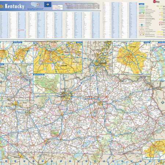Click the blue Freeway line sample in legend
The width and height of the screenshot is (165, 165).
tap(142, 6)
